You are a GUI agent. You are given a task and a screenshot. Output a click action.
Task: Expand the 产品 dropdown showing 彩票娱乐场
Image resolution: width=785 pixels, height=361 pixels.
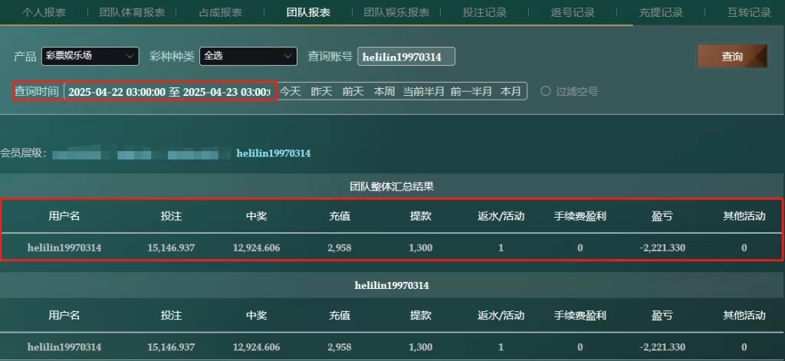(90, 56)
